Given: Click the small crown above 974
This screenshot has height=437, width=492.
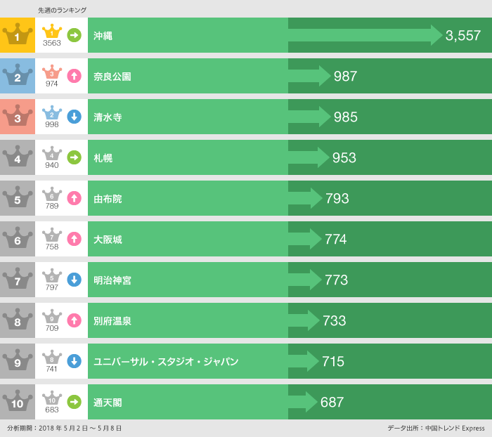Looking at the screenshot, I should 52,72.
